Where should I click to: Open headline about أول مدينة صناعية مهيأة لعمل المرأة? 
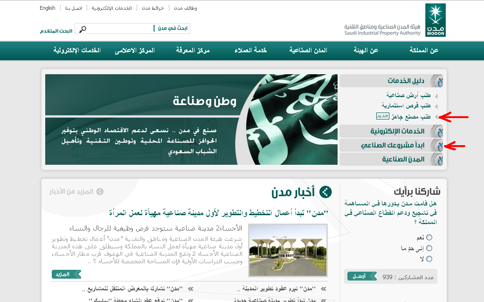tap(219, 213)
